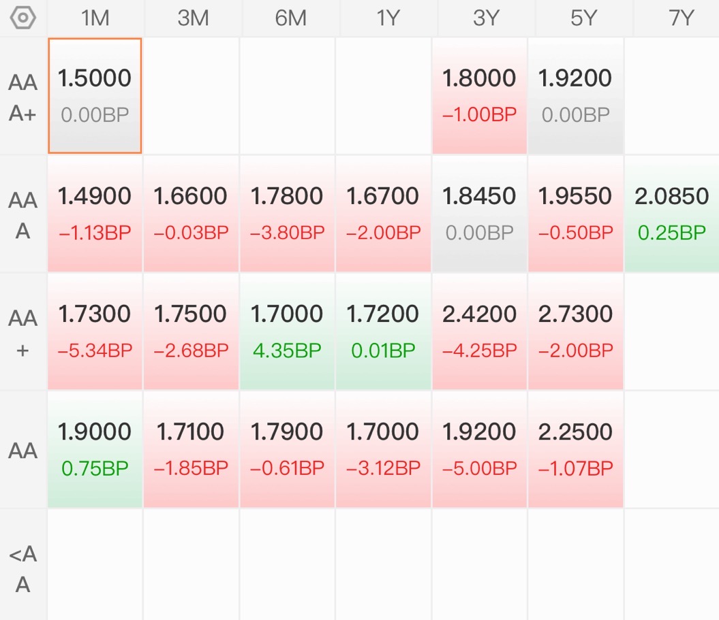Select AAA 7Y cell showing 2.0850
This screenshot has width=719, height=620.
672,214
